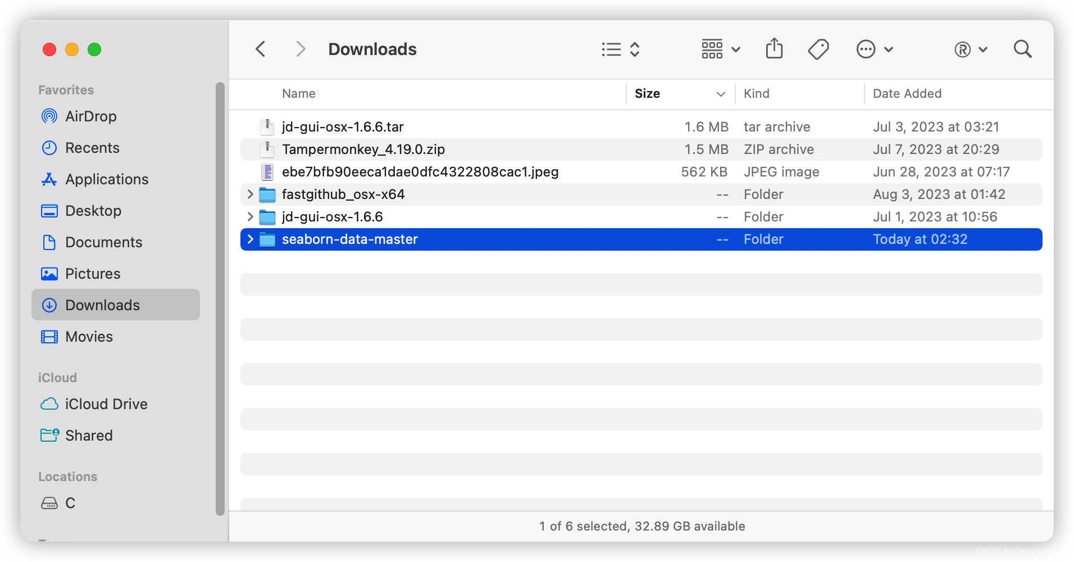Open iCloud Drive from the sidebar
The width and height of the screenshot is (1074, 562).
(x=106, y=404)
